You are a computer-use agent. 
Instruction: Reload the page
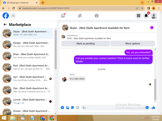coord(14,8)
